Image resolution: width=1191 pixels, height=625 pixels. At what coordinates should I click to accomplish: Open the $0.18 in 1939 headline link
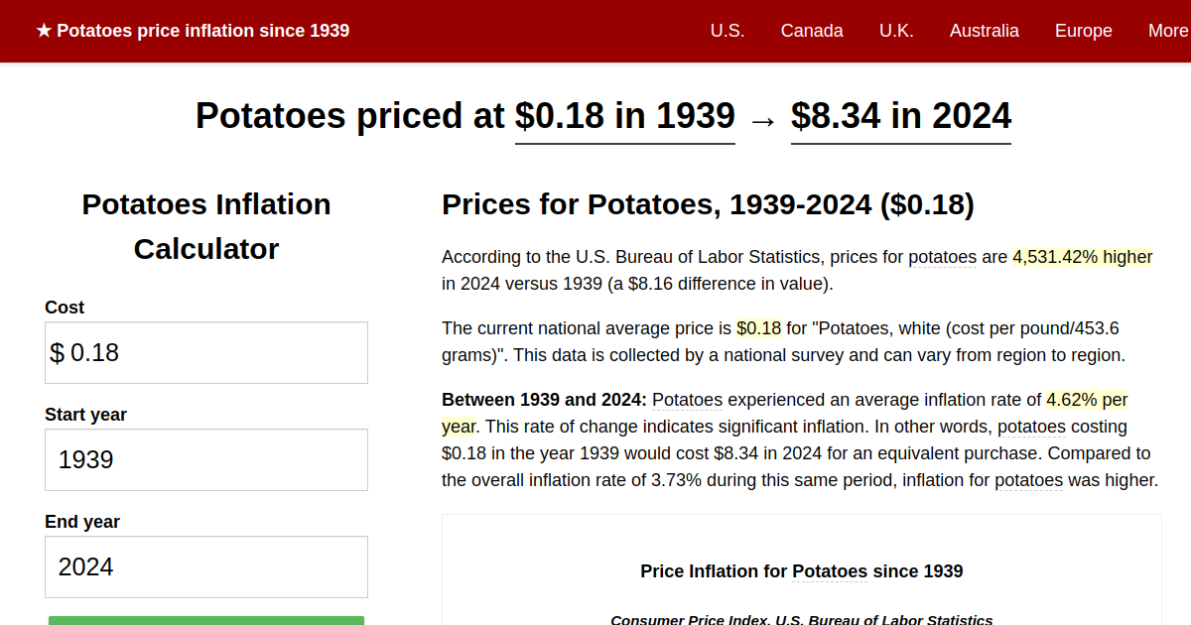(624, 116)
